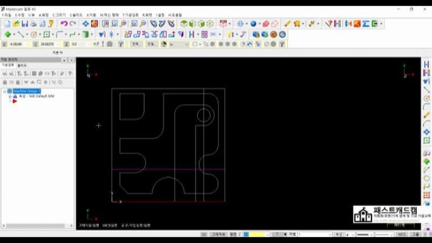Click the Undo arrow icon
This screenshot has width=432, height=243.
(63, 24)
